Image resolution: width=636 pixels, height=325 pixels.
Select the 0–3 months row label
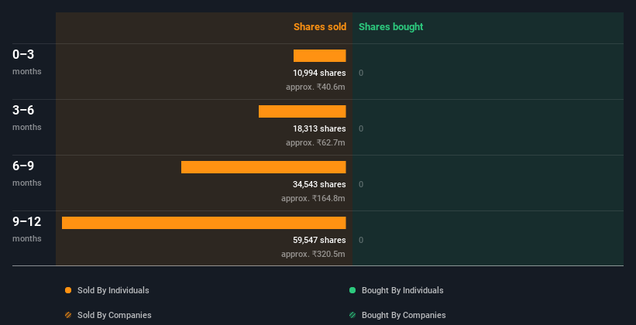[x=24, y=55]
